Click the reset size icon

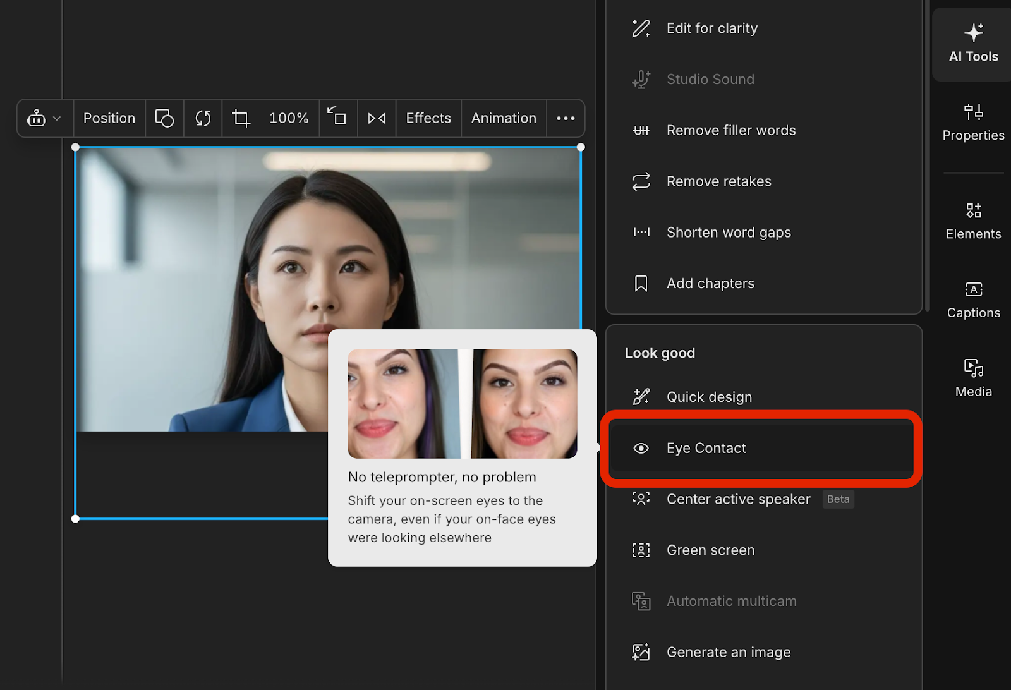[x=337, y=117]
